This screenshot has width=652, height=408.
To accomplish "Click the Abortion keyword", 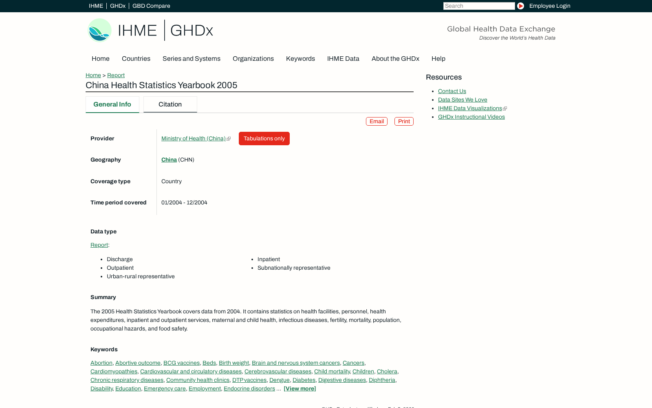I will pyautogui.click(x=101, y=363).
